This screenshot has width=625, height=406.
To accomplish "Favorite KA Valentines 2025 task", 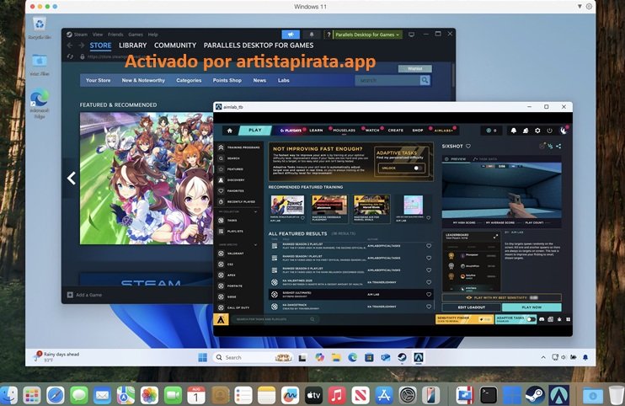I will 429,282.
